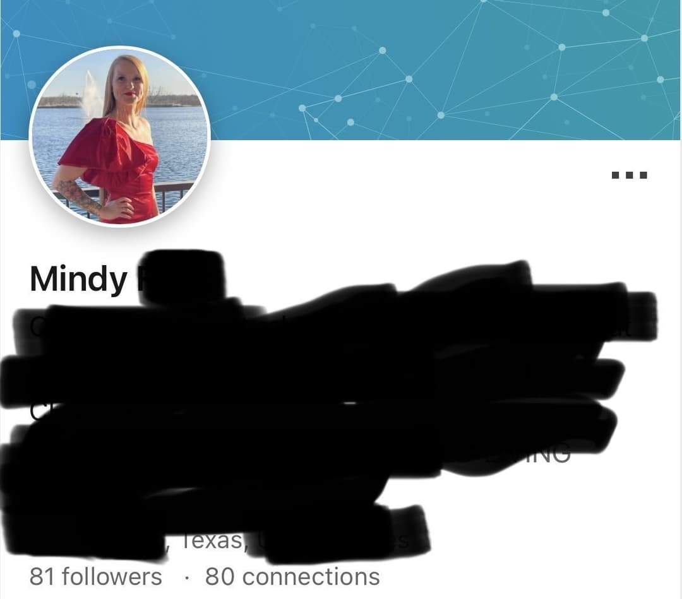This screenshot has height=599, width=682.
Task: Open the three-dot more options menu
Action: pyautogui.click(x=630, y=175)
